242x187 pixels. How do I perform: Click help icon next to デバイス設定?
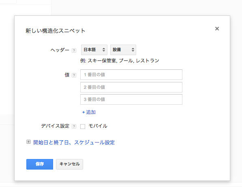[x=74, y=126]
